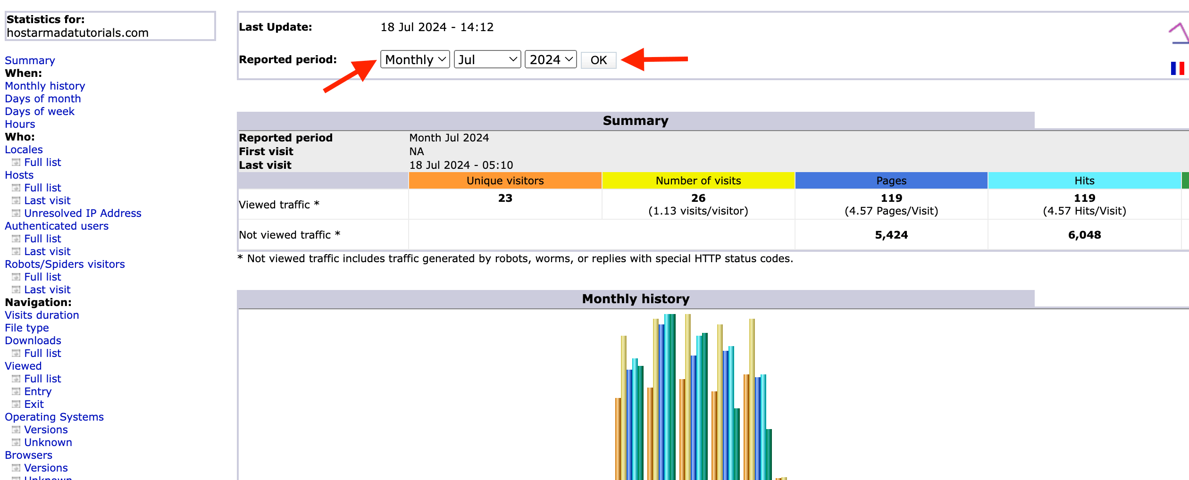Click icon beside Authenticated users Full list
The width and height of the screenshot is (1189, 480).
(x=16, y=239)
